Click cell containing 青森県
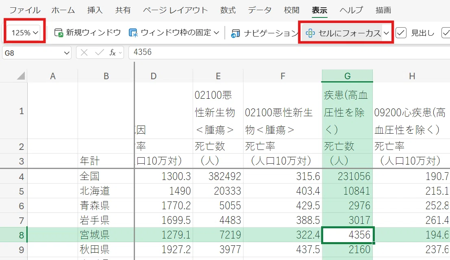The width and height of the screenshot is (450, 260). 106,206
